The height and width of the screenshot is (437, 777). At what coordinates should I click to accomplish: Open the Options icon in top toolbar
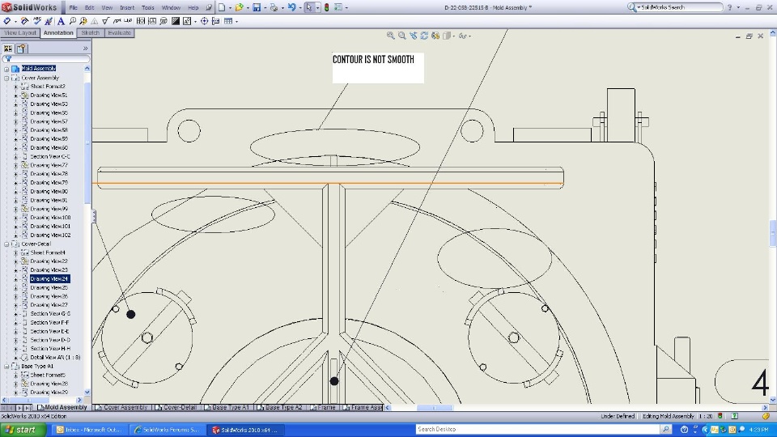[338, 7]
